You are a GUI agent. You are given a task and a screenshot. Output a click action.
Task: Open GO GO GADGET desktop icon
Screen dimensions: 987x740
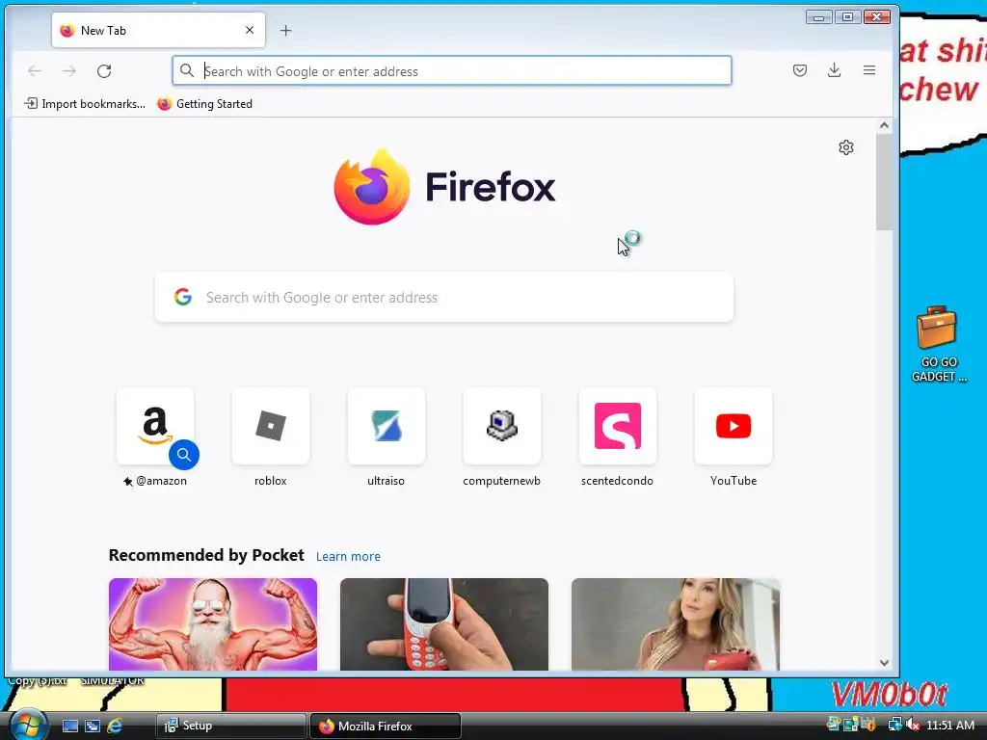938,344
